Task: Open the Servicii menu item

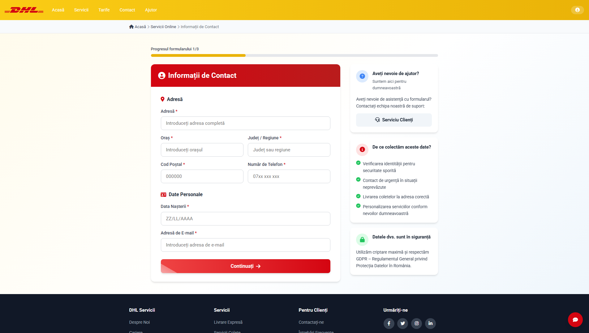Action: click(81, 10)
